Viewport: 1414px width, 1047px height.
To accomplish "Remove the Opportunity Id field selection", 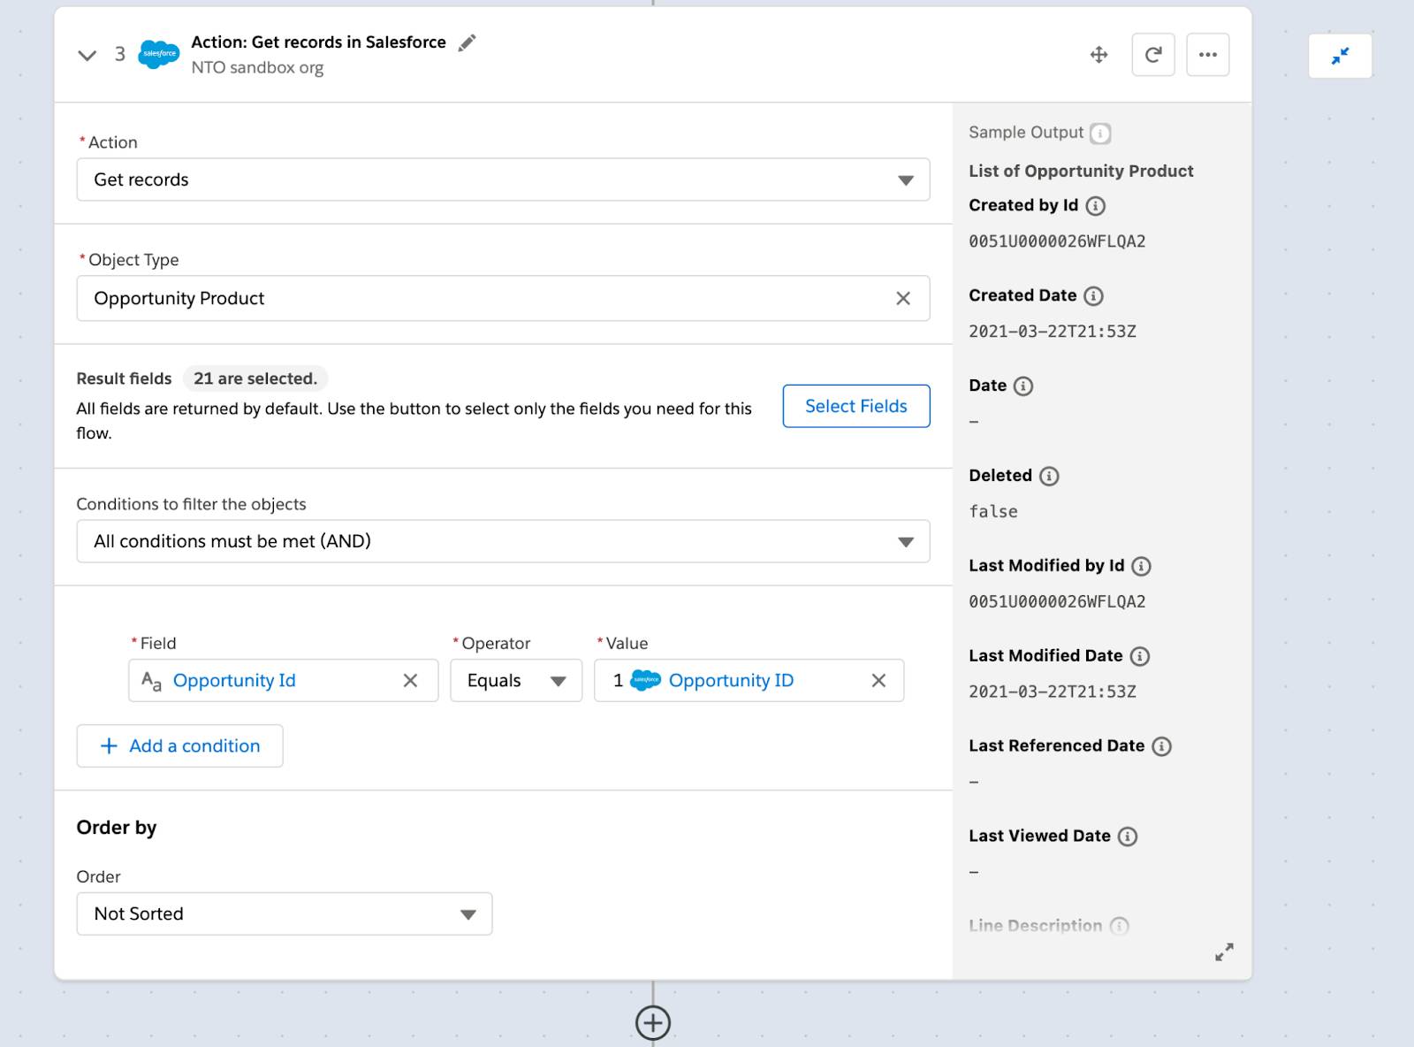I will [x=410, y=680].
